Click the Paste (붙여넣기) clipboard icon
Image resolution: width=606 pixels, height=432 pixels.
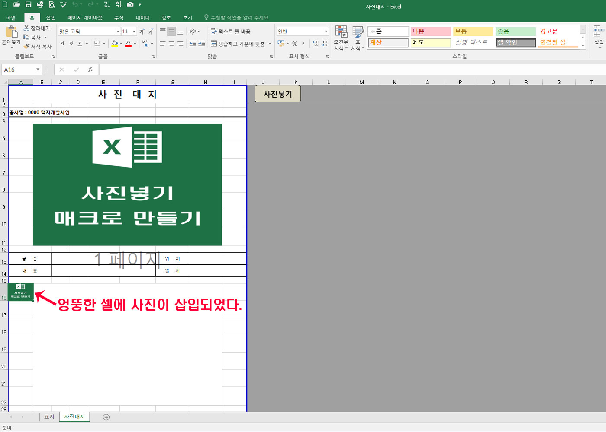point(11,32)
